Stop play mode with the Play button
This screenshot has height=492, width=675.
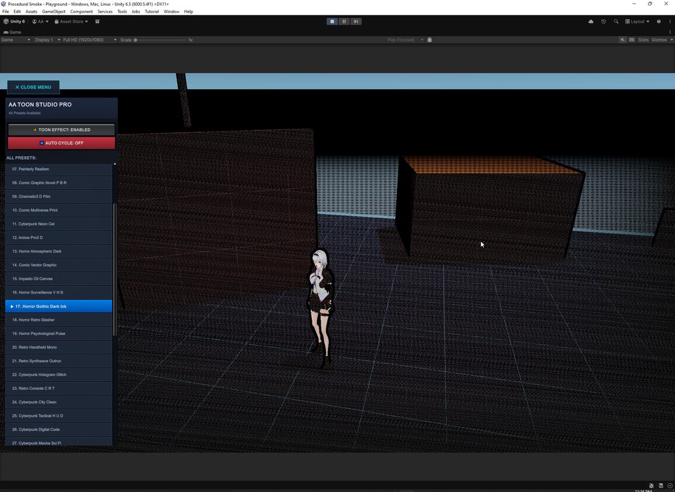tap(332, 22)
